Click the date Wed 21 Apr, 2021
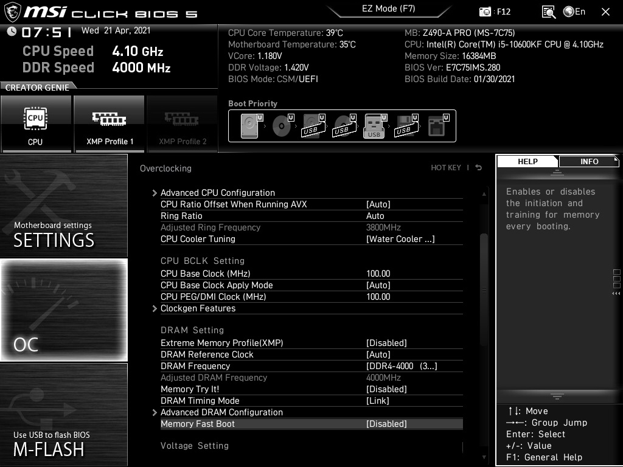Viewport: 623px width, 467px height. tap(116, 30)
